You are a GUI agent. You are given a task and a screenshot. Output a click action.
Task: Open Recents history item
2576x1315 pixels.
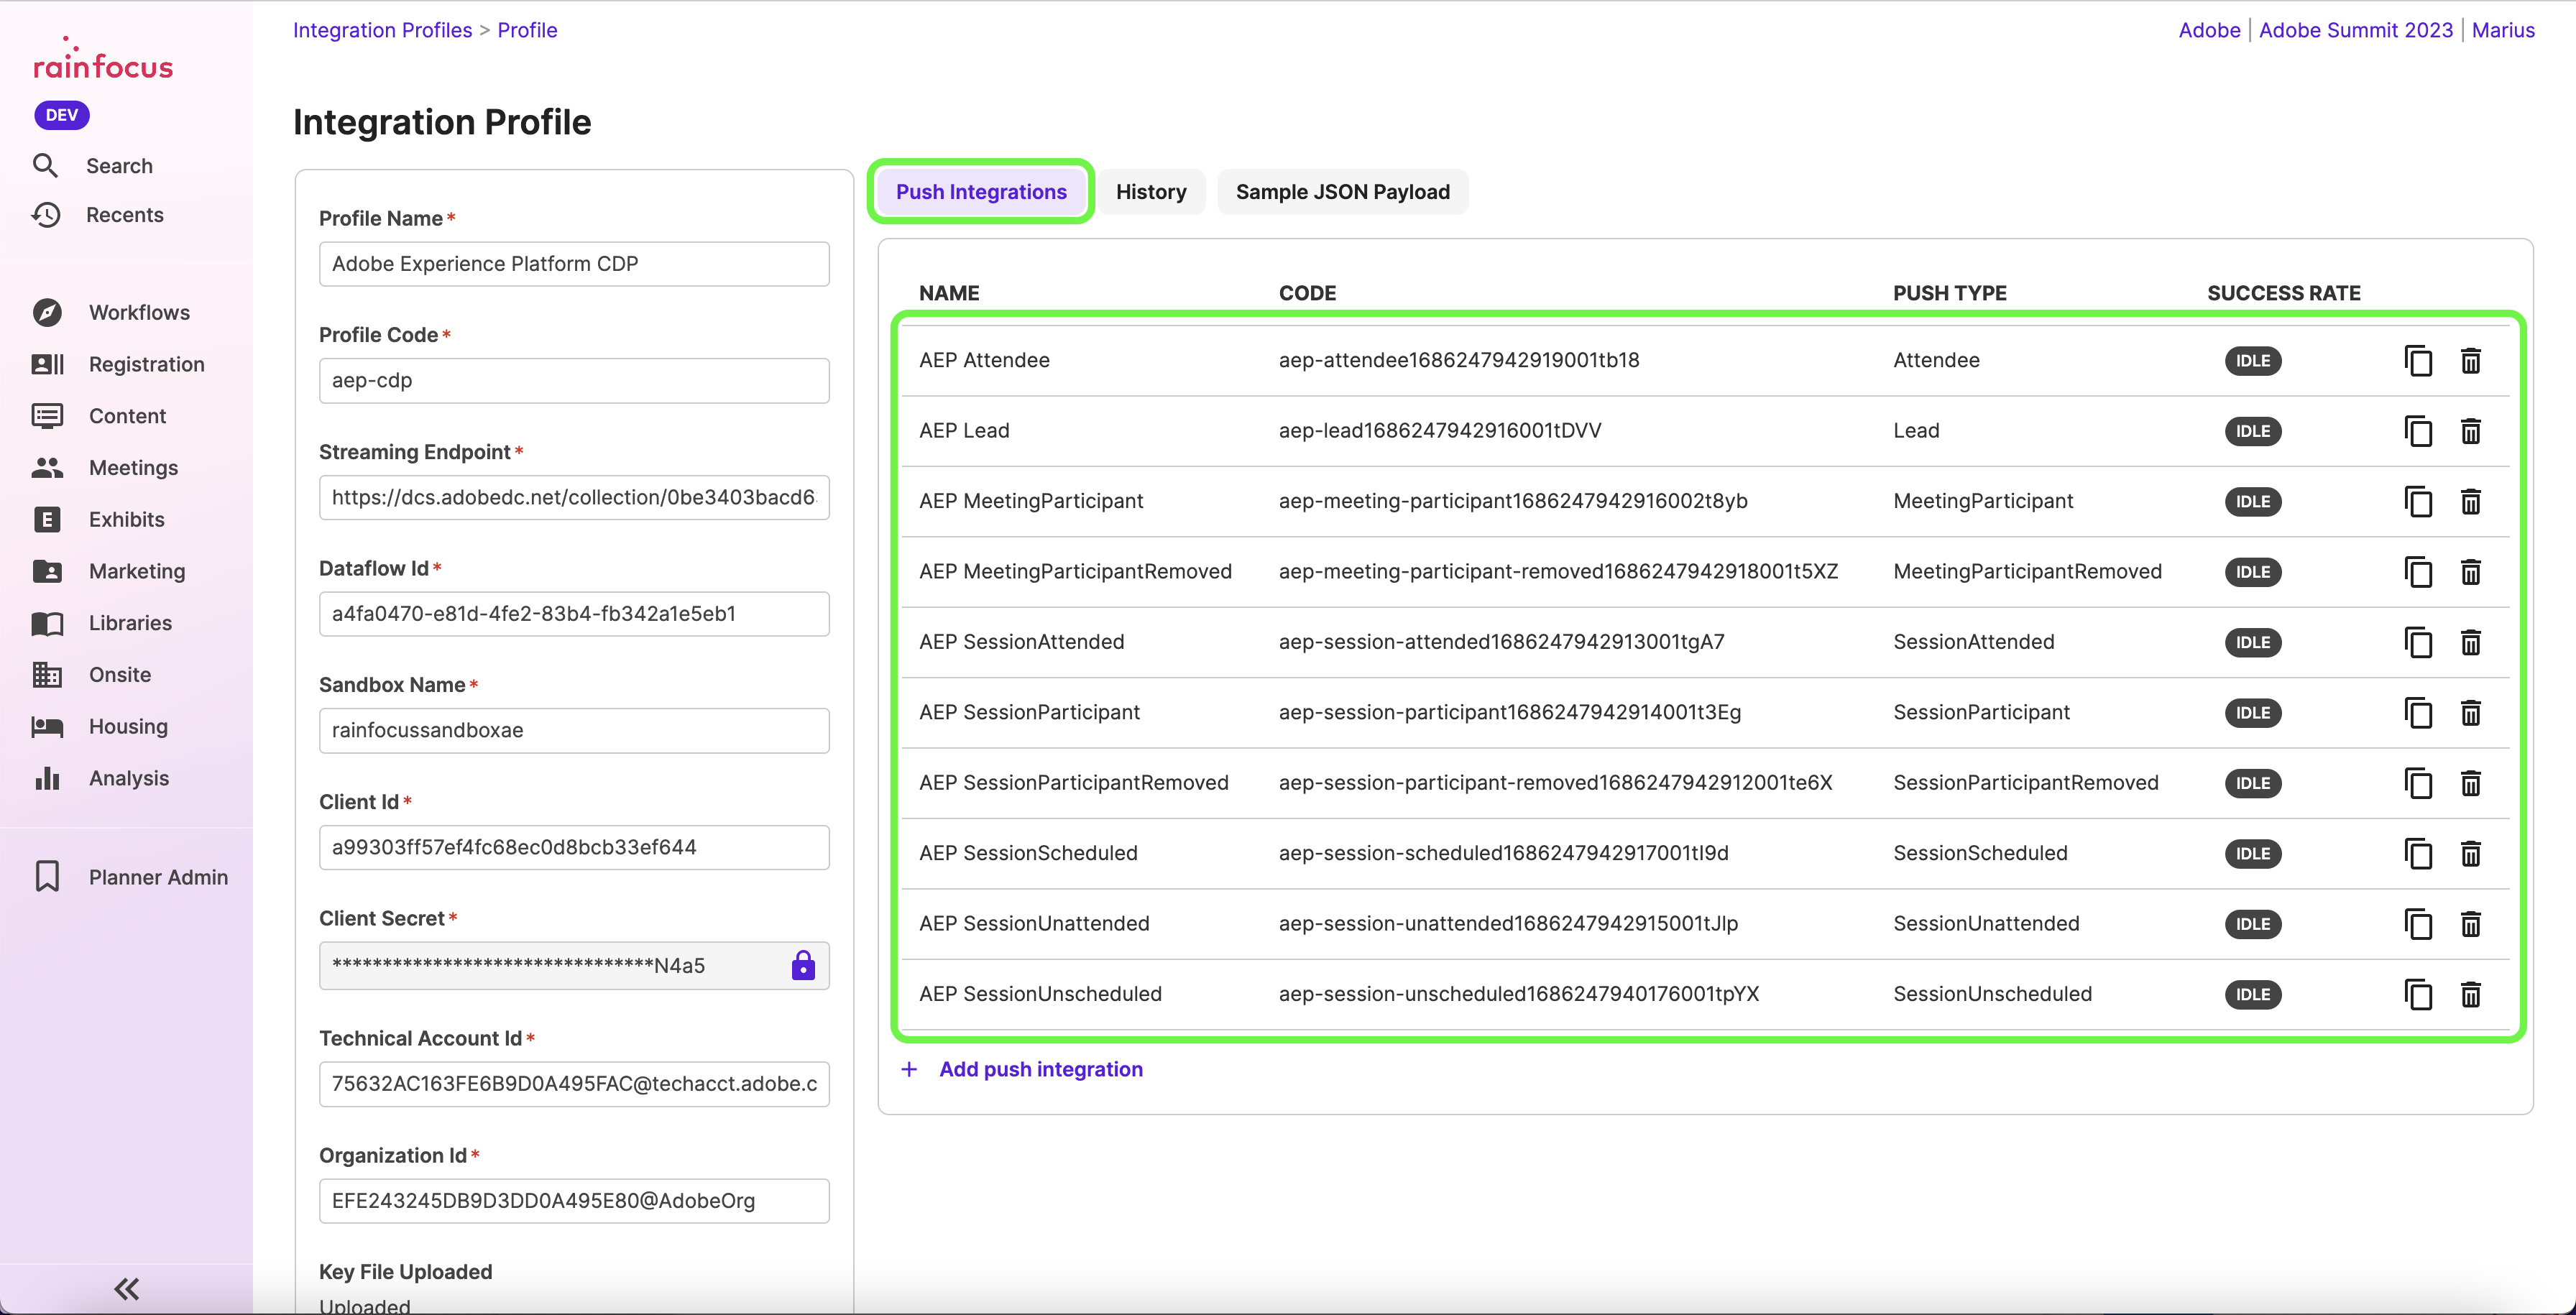tap(124, 214)
